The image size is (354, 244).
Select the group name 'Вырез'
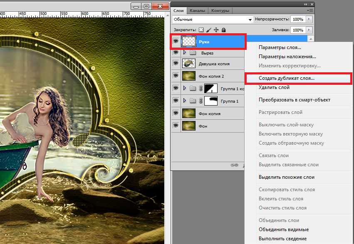coord(207,53)
